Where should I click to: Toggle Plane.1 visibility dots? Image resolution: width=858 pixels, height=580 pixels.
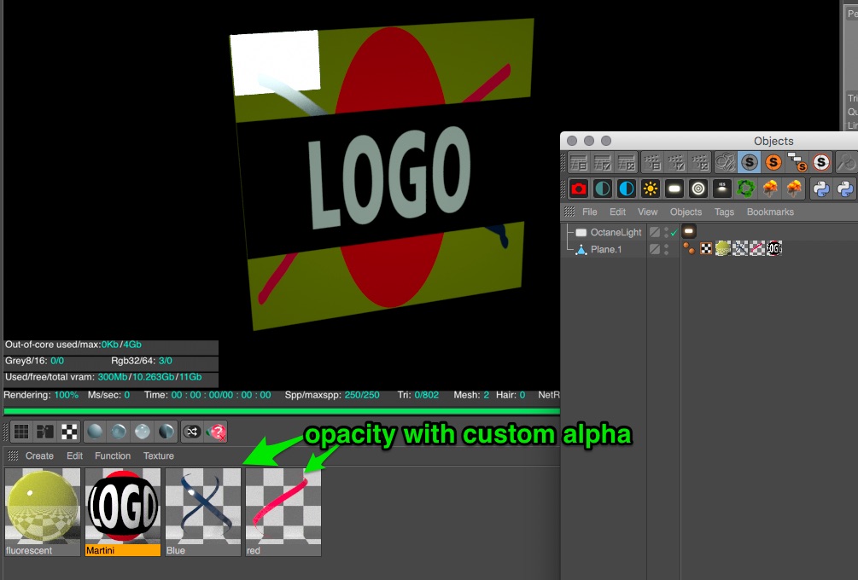[667, 249]
